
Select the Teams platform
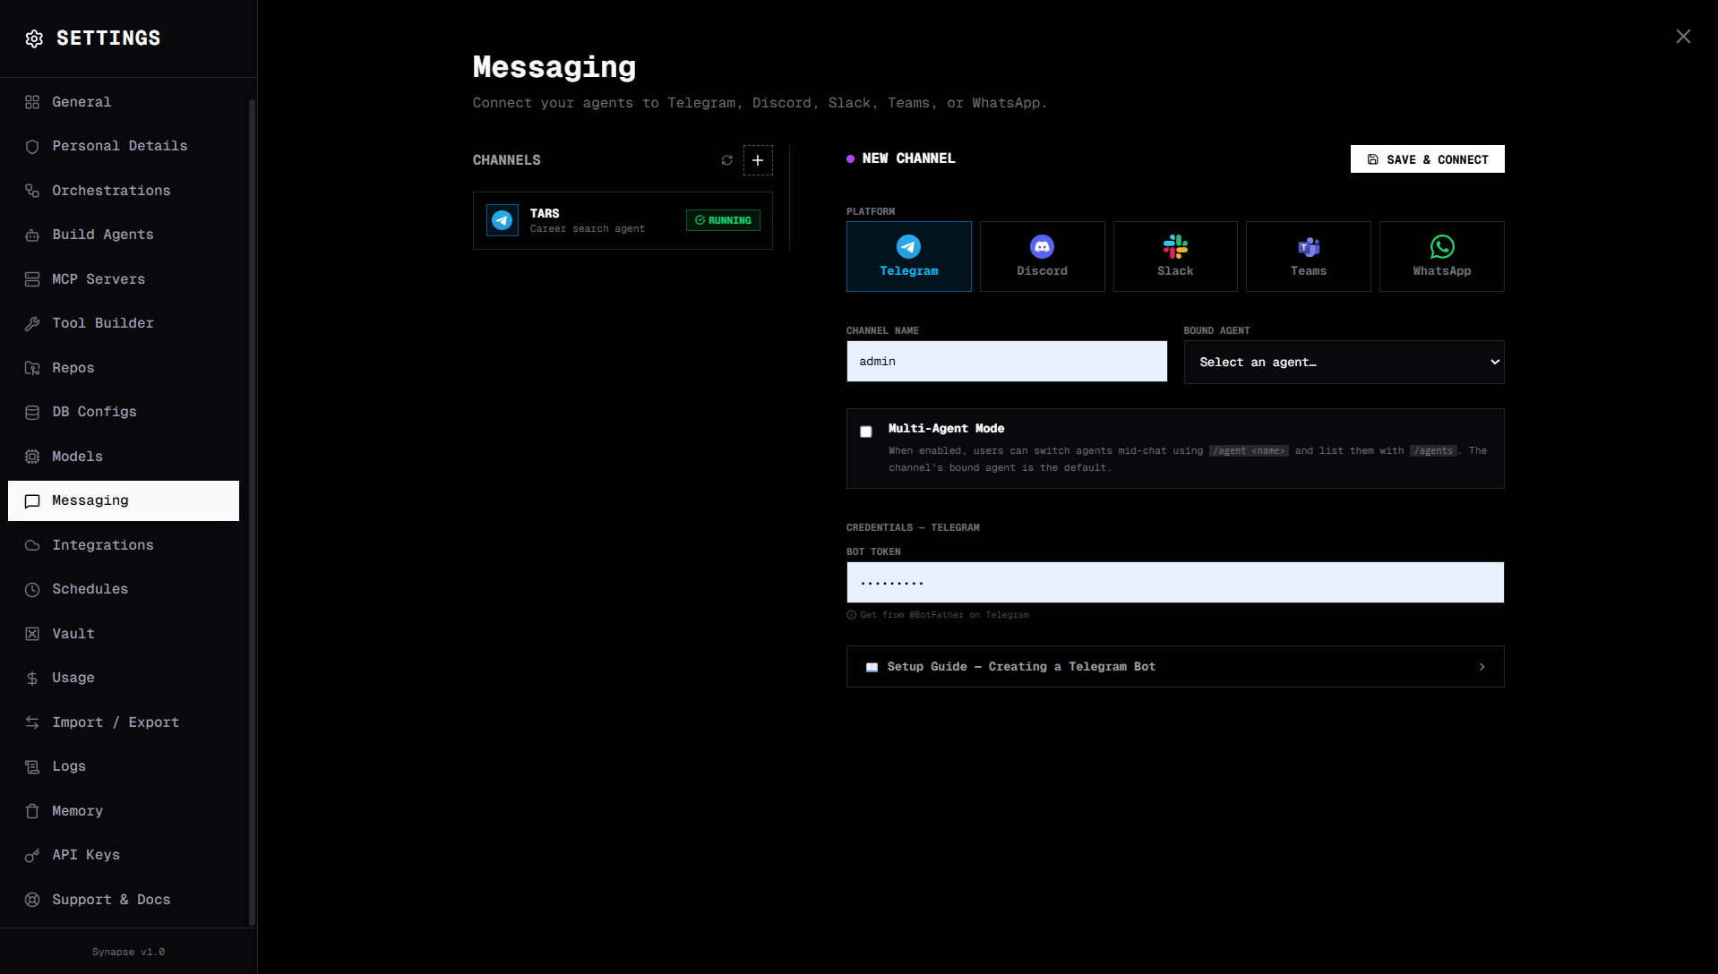[x=1309, y=256]
